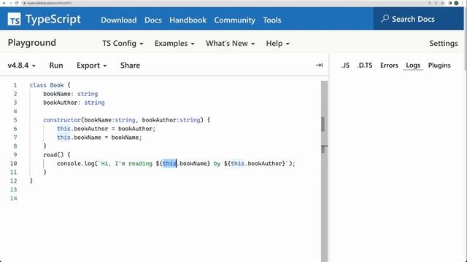The height and width of the screenshot is (262, 467).
Task: Click line number 14 in gutter
Action: [14, 198]
